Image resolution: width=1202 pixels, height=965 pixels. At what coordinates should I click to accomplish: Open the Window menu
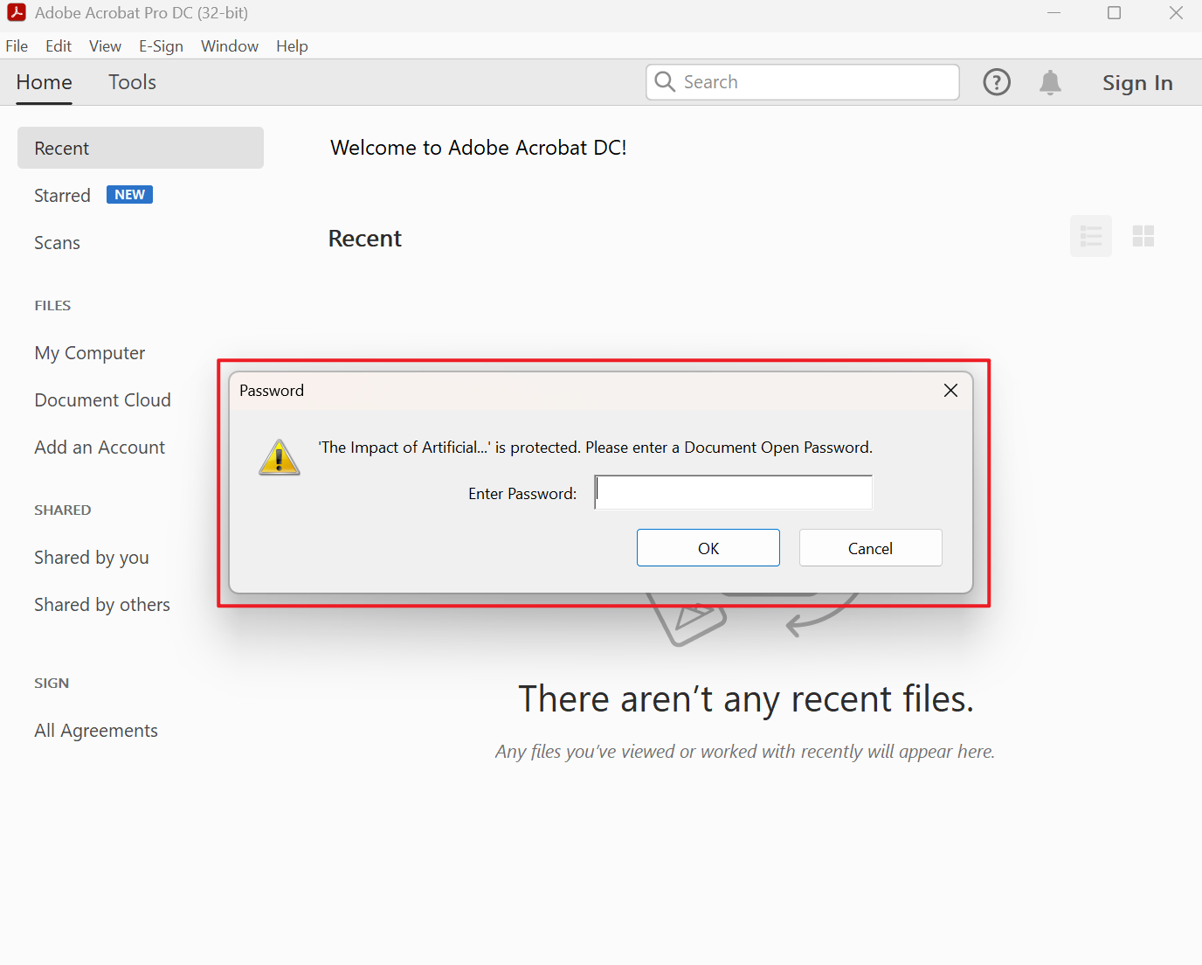tap(230, 46)
